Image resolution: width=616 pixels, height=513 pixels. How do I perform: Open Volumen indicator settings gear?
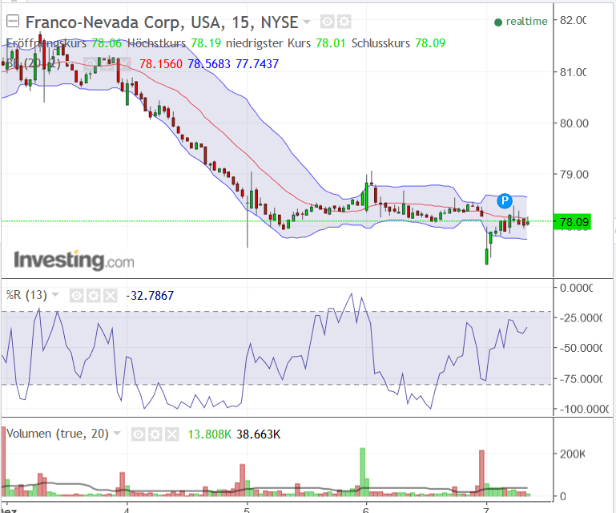pyautogui.click(x=155, y=434)
